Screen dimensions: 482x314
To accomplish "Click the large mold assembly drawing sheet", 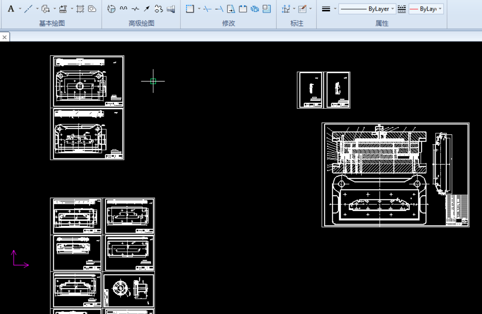I will click(x=395, y=175).
